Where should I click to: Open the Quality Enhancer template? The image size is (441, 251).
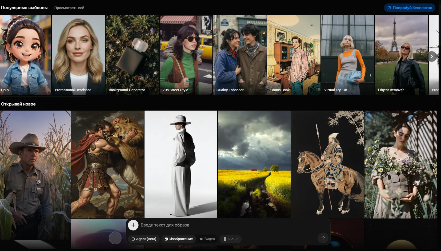pyautogui.click(x=240, y=55)
